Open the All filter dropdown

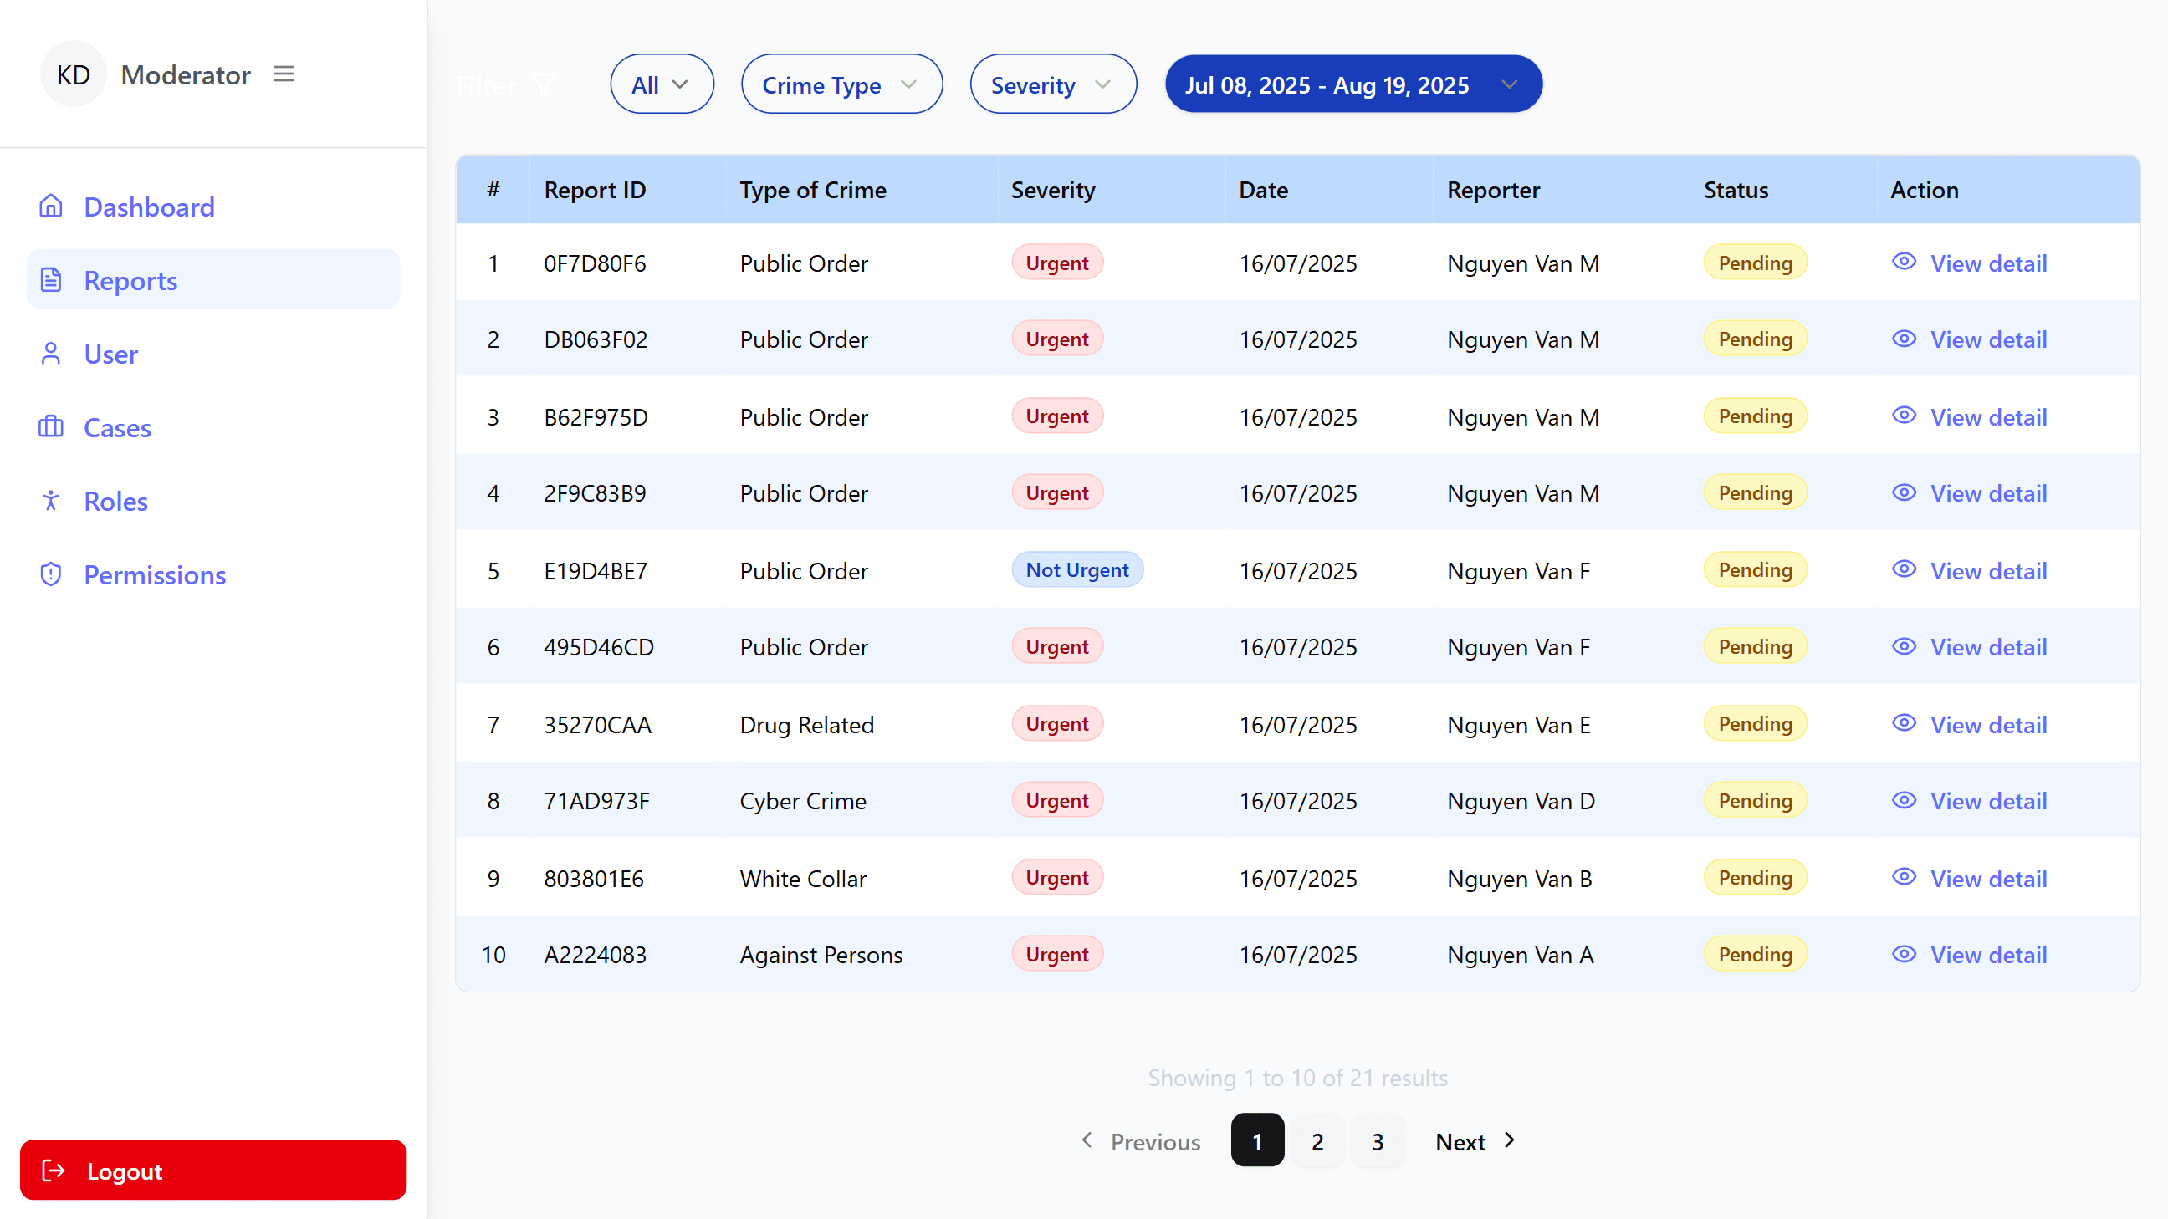662,84
